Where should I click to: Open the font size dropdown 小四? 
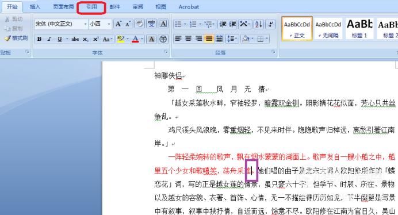pos(100,24)
